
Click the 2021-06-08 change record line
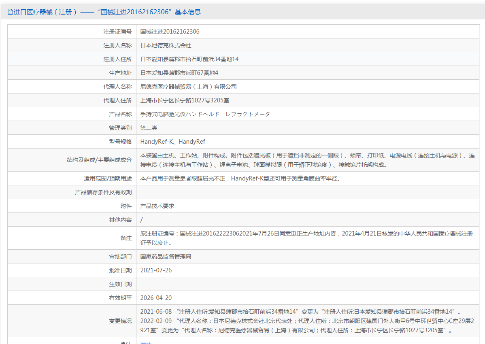click(300, 312)
